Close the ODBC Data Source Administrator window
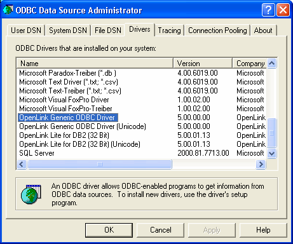 click(283, 10)
